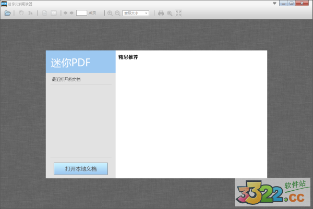Click the app icon in title bar
The height and width of the screenshot is (209, 313).
coord(4,4)
